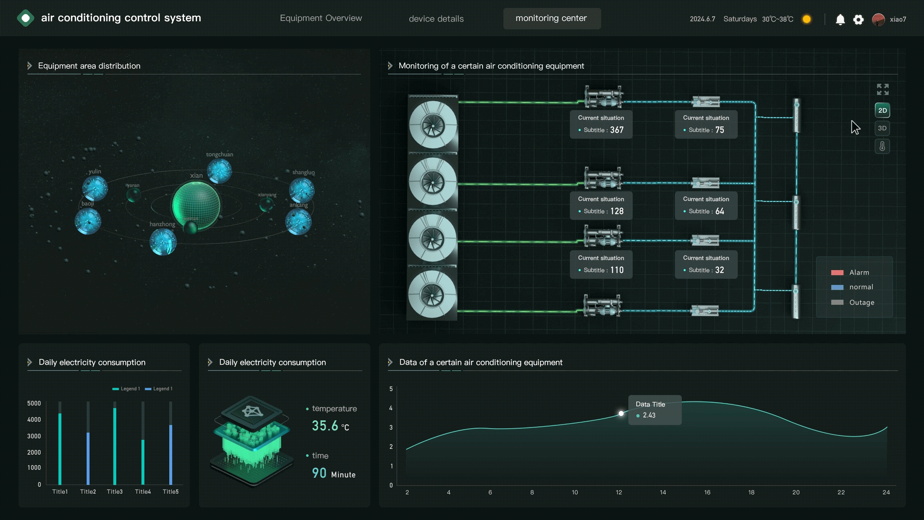
Task: Expand Equipment area distribution panel arrow
Action: pos(30,66)
